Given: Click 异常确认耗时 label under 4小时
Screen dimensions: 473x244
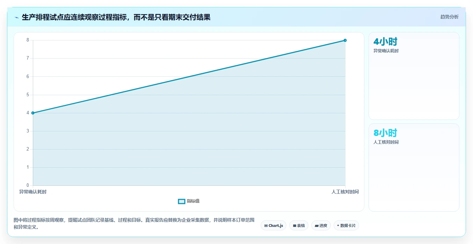Looking at the screenshot, I should pos(386,51).
